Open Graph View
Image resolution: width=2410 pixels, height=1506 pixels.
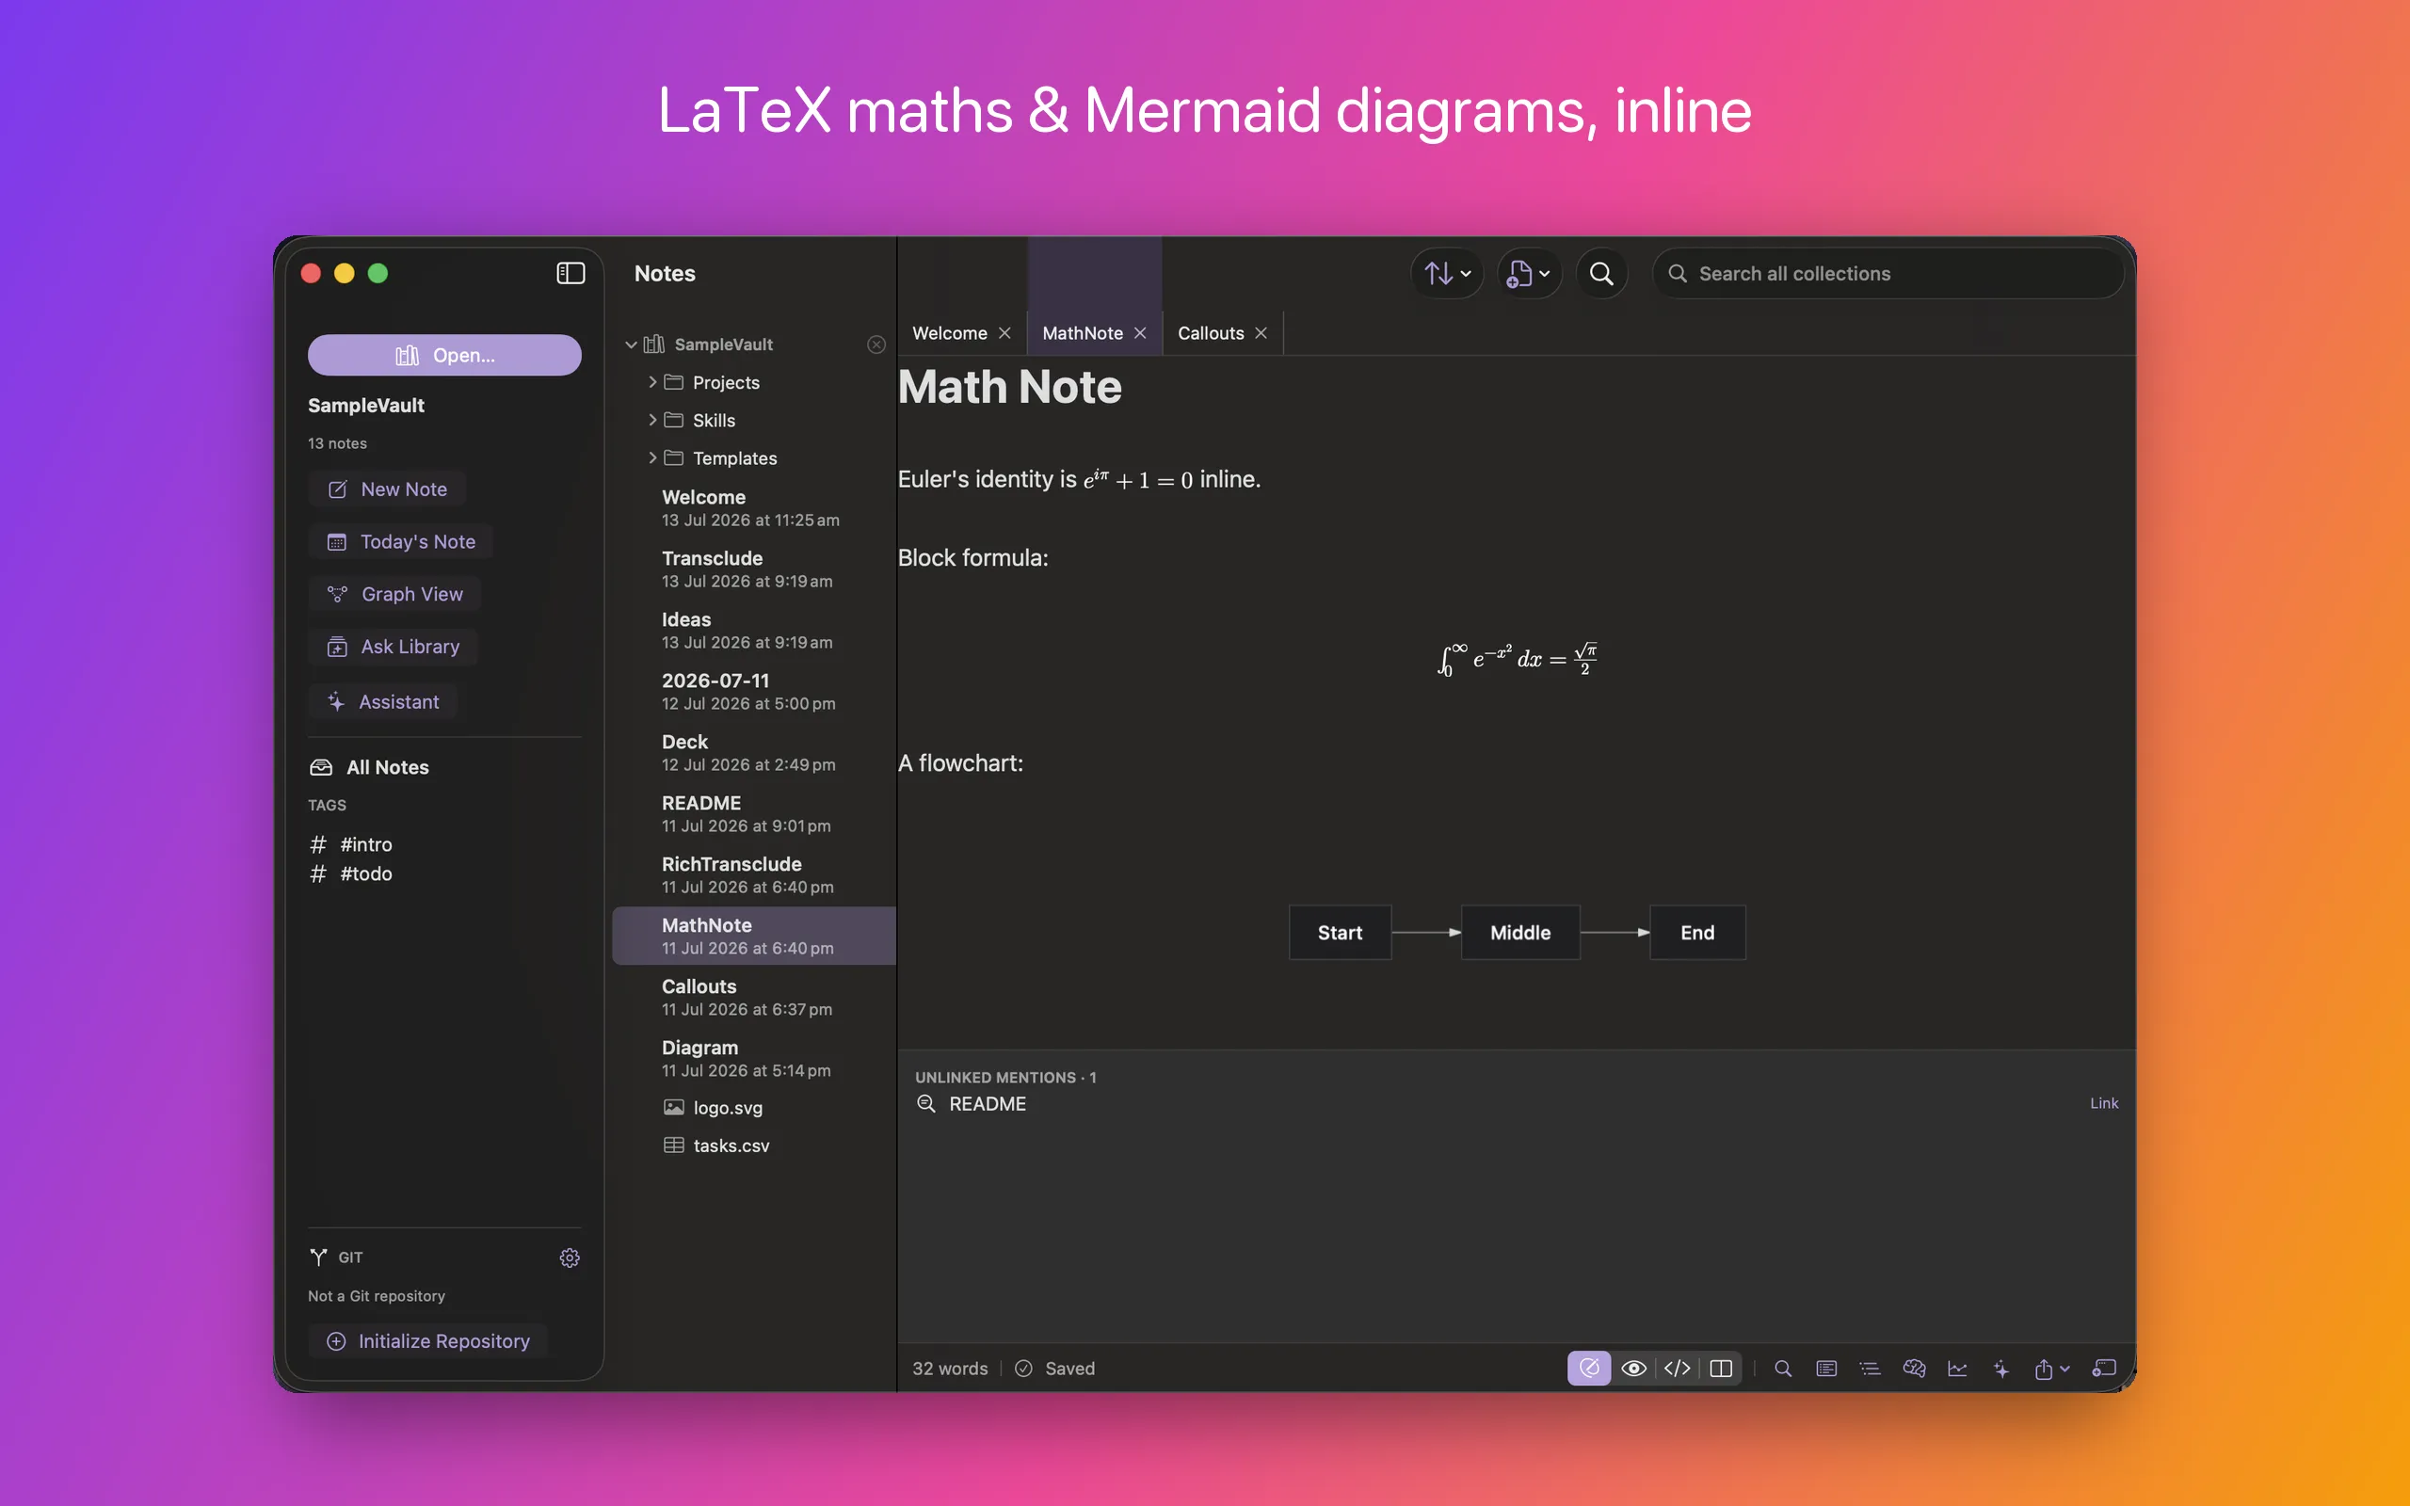coord(394,595)
